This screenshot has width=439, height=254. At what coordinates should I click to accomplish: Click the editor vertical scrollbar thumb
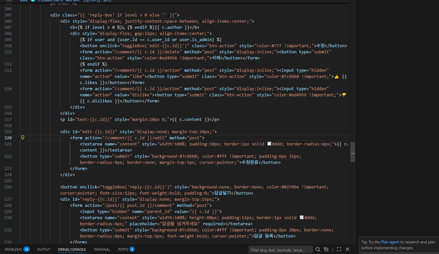[353, 152]
